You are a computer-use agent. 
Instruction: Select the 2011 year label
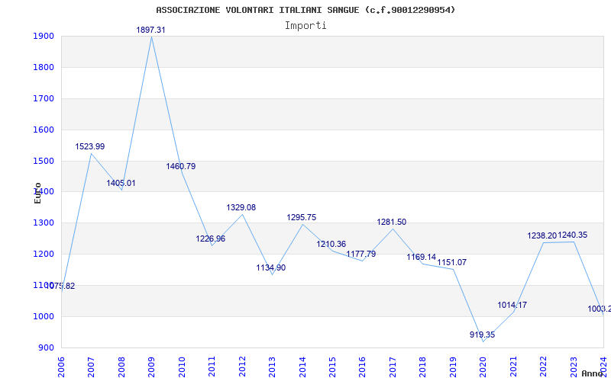click(x=212, y=367)
